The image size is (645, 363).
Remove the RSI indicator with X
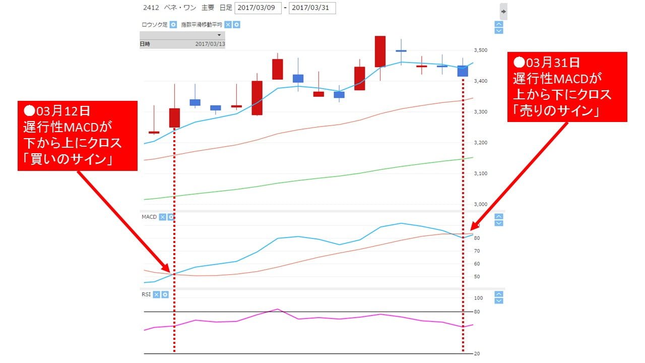coord(156,294)
